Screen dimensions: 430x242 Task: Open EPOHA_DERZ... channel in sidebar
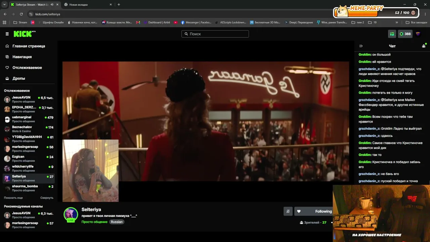pos(29,109)
